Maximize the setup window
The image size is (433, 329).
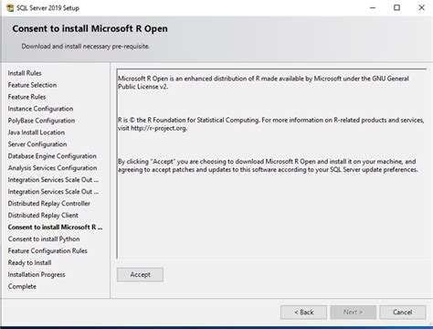(x=396, y=8)
